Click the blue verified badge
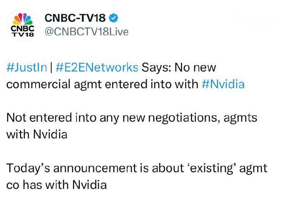This screenshot has height=201, width=285. 114,17
